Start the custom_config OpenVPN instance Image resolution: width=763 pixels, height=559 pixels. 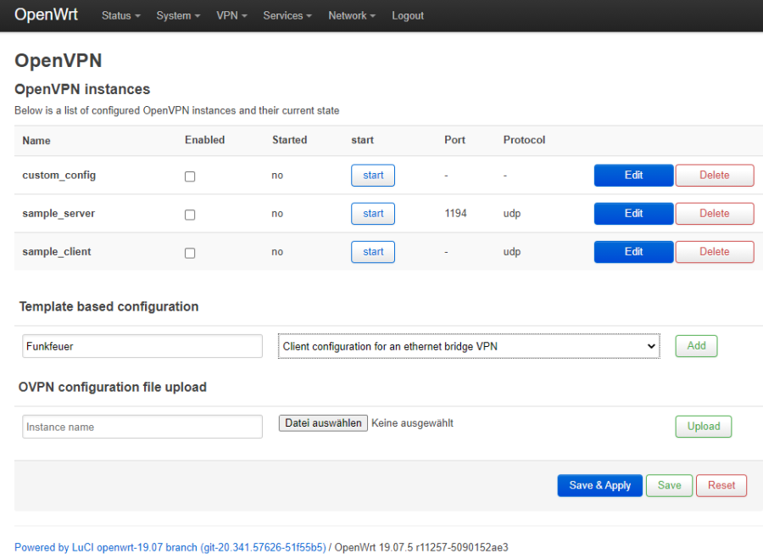click(372, 175)
